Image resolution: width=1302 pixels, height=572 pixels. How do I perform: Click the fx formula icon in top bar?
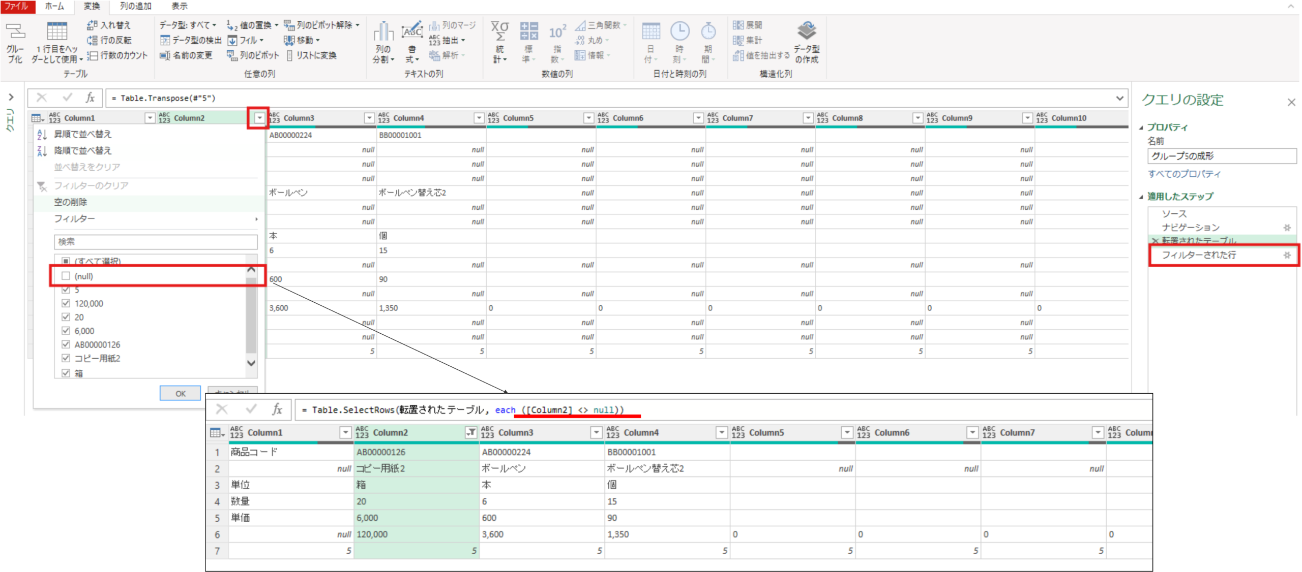[x=90, y=98]
